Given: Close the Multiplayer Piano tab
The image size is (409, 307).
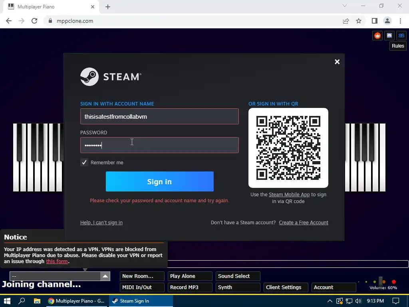Looking at the screenshot, I should coord(93,7).
